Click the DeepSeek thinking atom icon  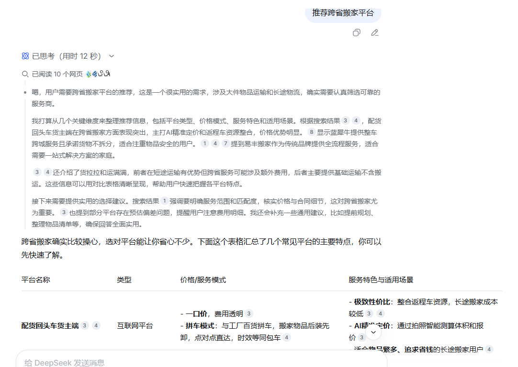point(25,56)
